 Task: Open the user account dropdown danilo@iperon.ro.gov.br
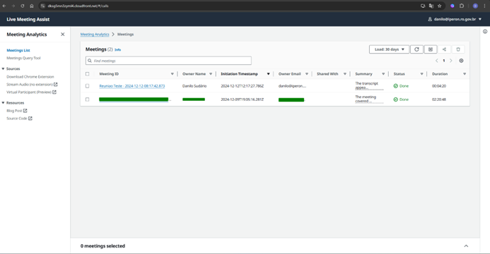[455, 19]
